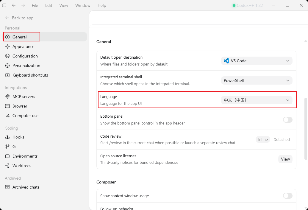Open the Window menu

[83, 5]
